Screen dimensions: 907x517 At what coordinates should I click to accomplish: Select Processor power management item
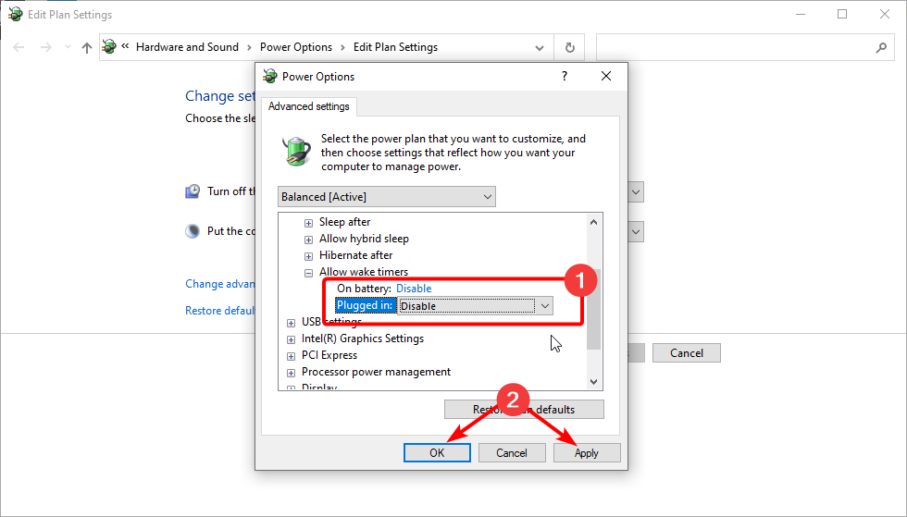376,372
